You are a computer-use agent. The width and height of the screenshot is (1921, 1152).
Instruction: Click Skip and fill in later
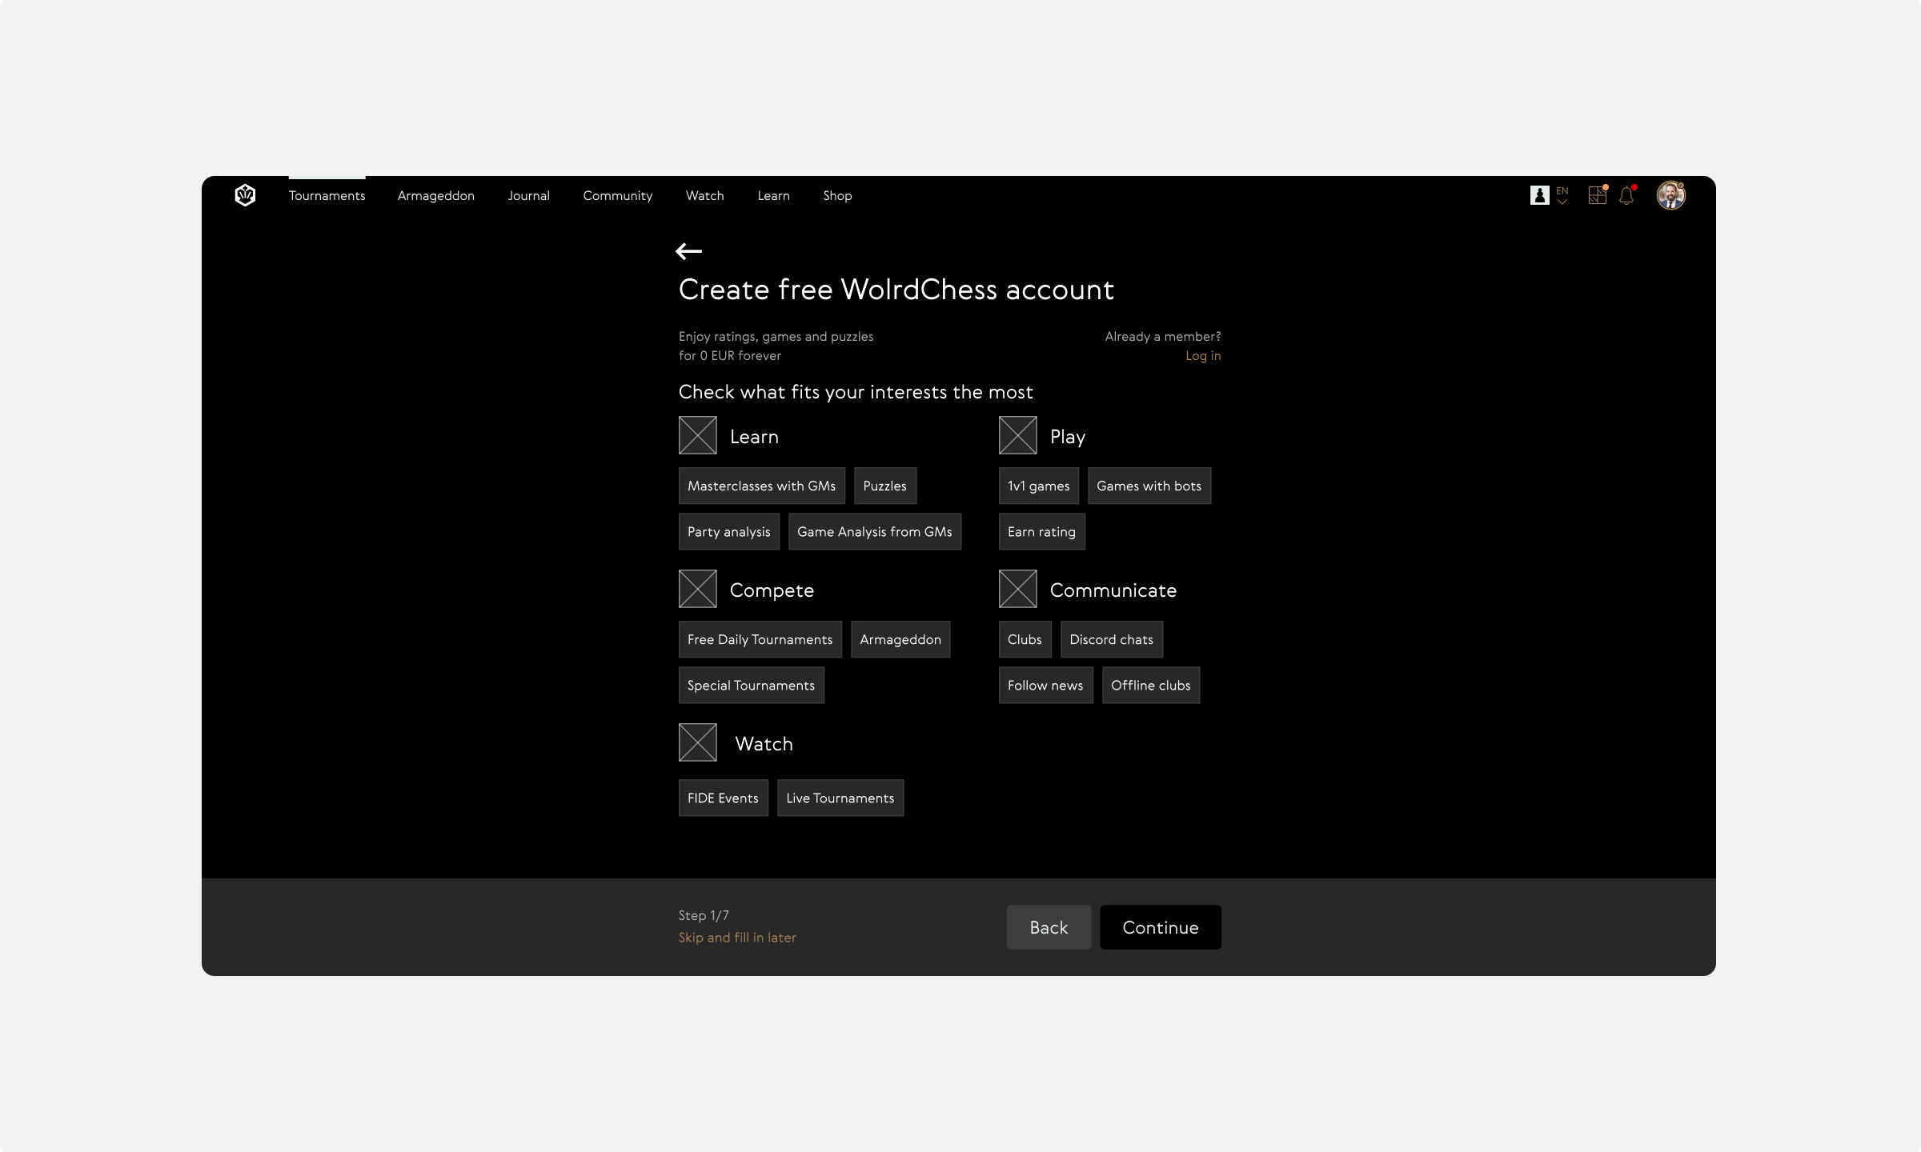point(737,937)
